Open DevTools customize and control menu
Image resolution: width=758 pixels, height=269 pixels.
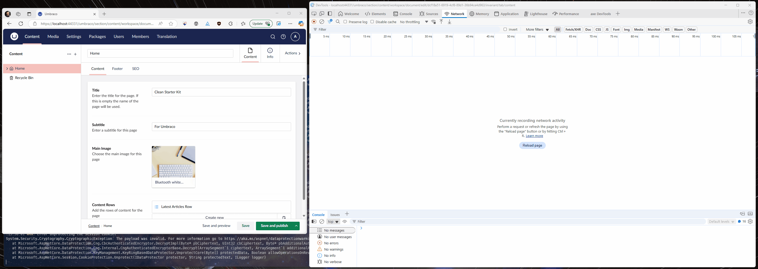(x=743, y=13)
